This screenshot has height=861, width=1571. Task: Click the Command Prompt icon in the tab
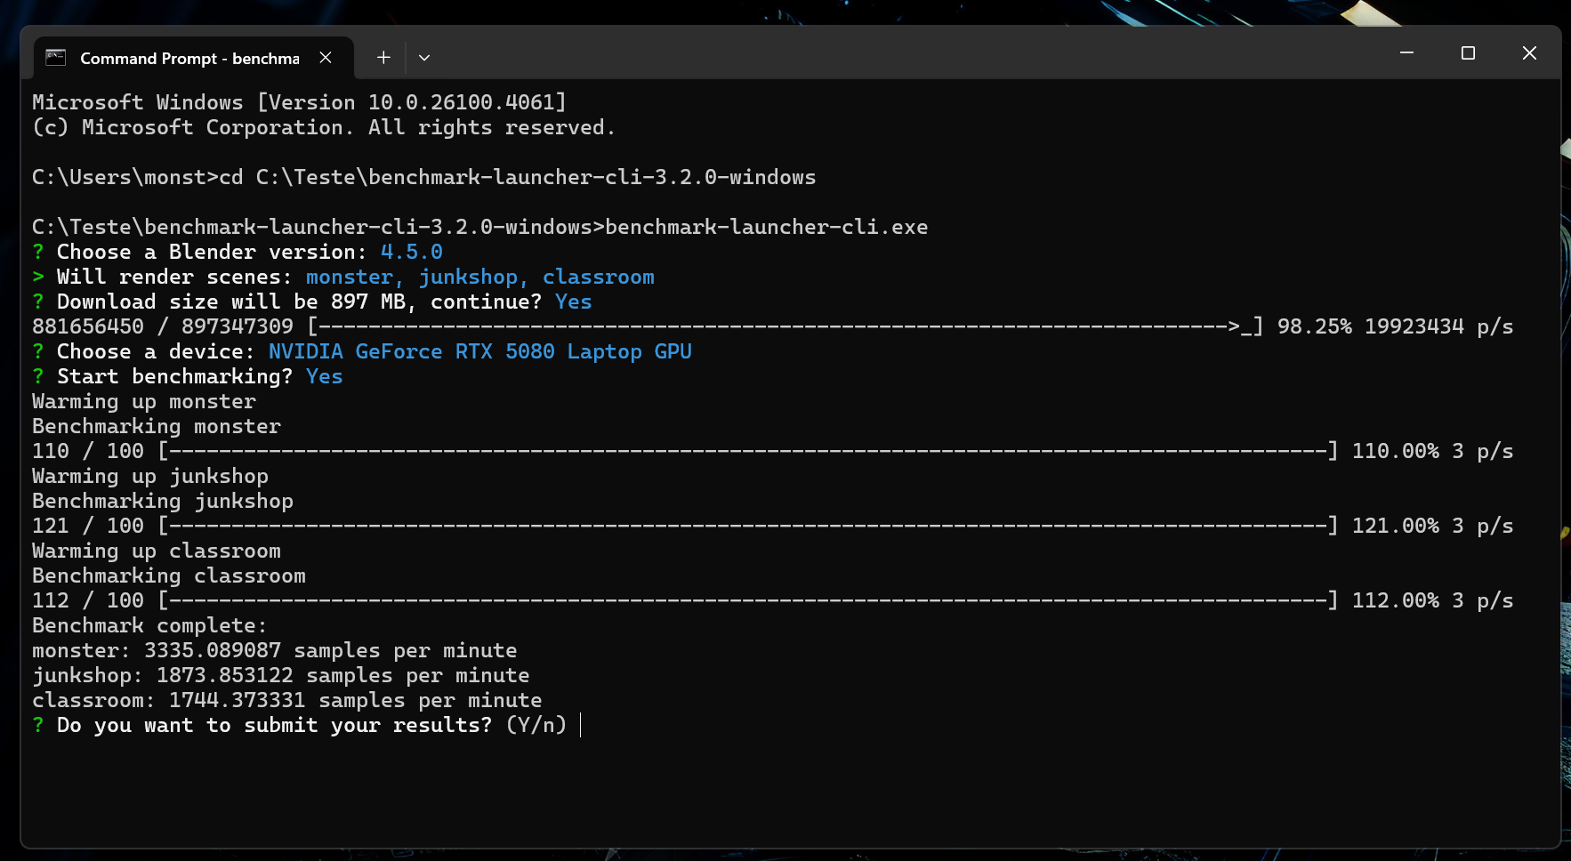coord(56,58)
